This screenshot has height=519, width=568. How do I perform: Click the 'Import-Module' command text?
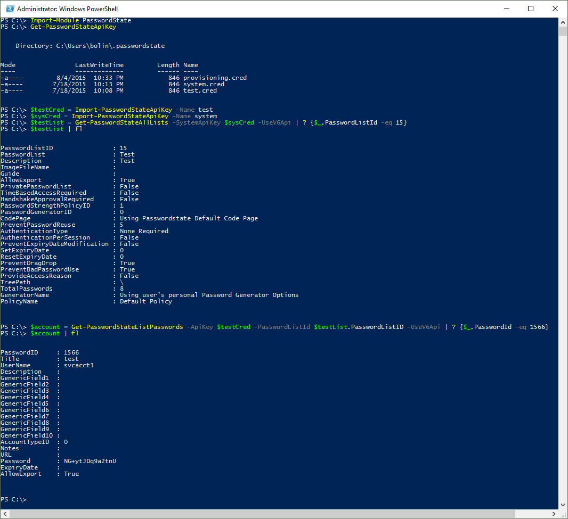pyautogui.click(x=55, y=20)
